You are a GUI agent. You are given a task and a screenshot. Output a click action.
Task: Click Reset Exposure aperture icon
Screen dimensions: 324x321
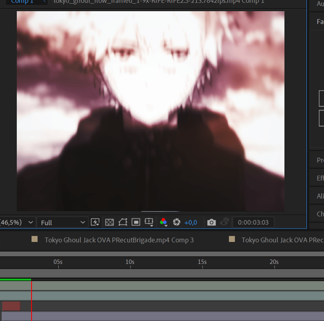[x=177, y=222]
